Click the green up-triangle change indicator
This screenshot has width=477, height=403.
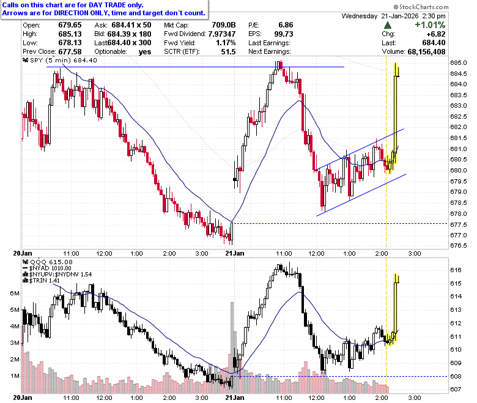[x=388, y=25]
